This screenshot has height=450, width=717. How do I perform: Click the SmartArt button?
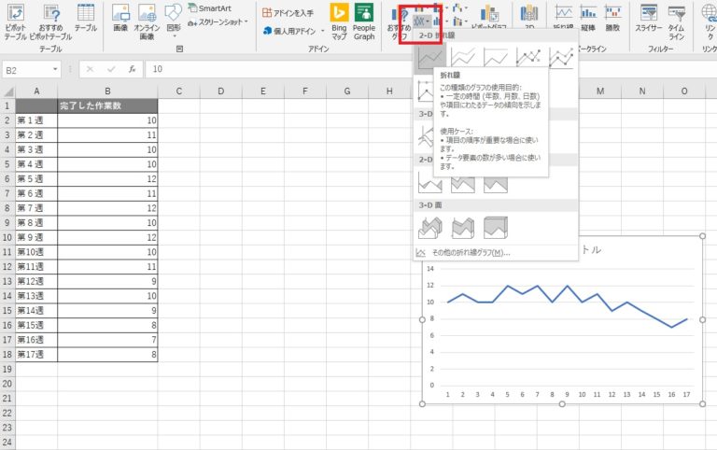[x=210, y=8]
